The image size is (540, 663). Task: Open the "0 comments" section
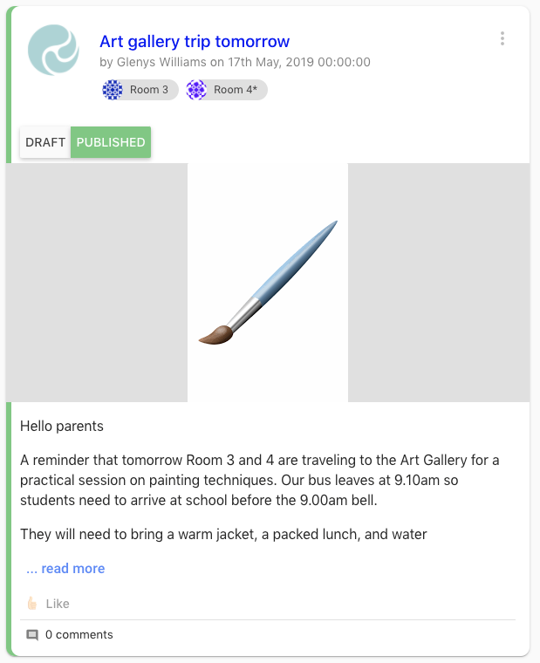click(79, 635)
